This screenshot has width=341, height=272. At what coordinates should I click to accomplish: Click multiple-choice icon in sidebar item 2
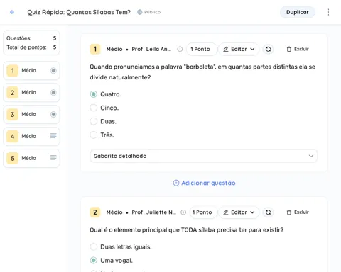coord(53,92)
